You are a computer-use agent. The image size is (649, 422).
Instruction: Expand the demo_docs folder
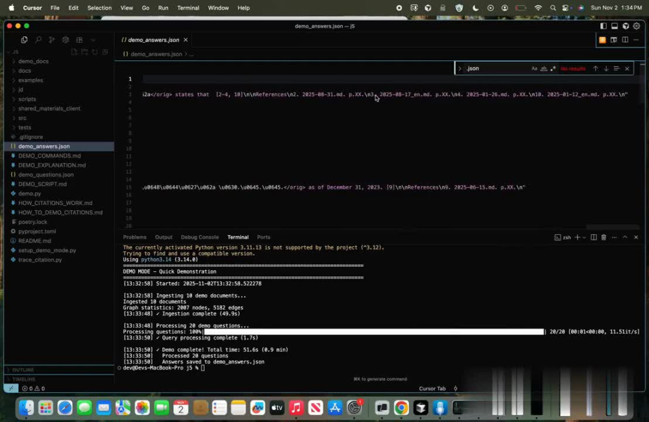33,61
